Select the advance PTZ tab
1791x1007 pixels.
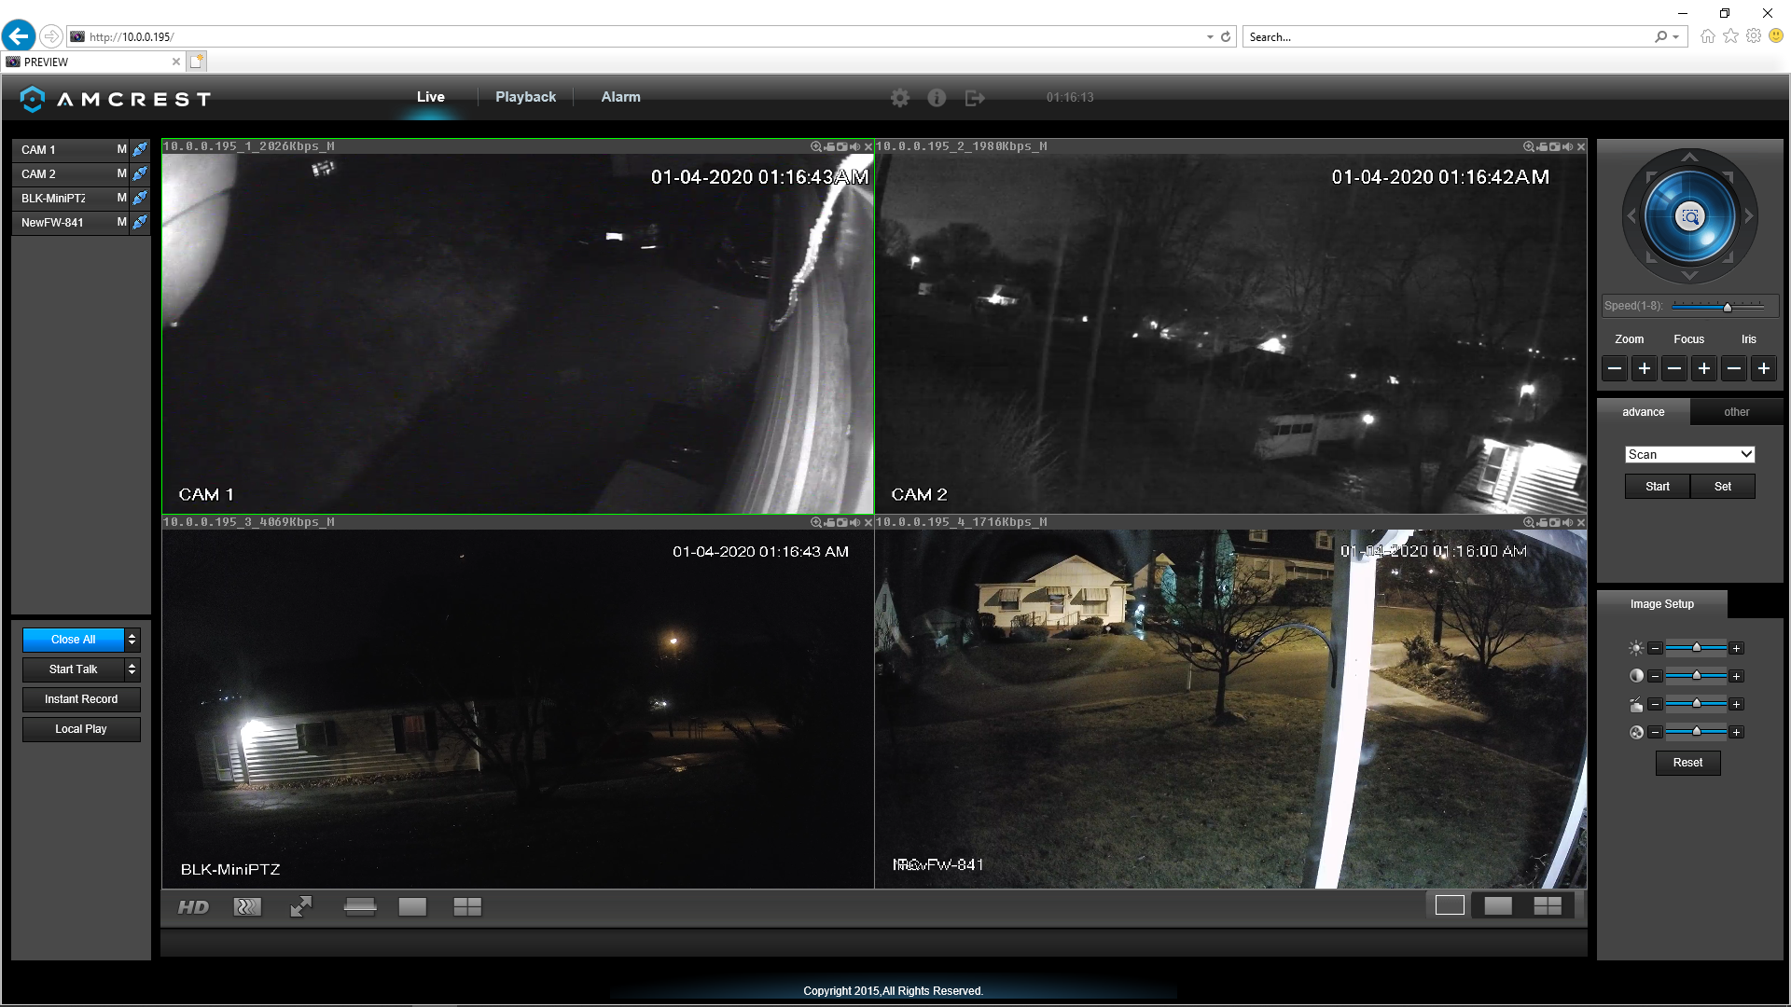coord(1643,412)
